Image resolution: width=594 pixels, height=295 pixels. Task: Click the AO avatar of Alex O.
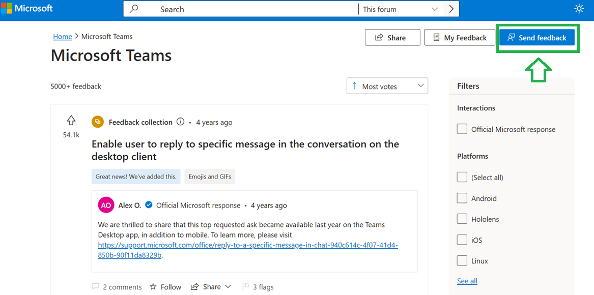click(x=106, y=205)
